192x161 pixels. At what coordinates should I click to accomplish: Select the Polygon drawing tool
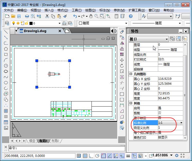point(6,49)
